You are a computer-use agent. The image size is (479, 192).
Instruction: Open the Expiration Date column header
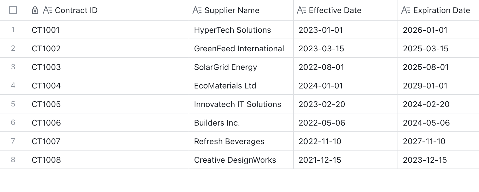(x=438, y=10)
